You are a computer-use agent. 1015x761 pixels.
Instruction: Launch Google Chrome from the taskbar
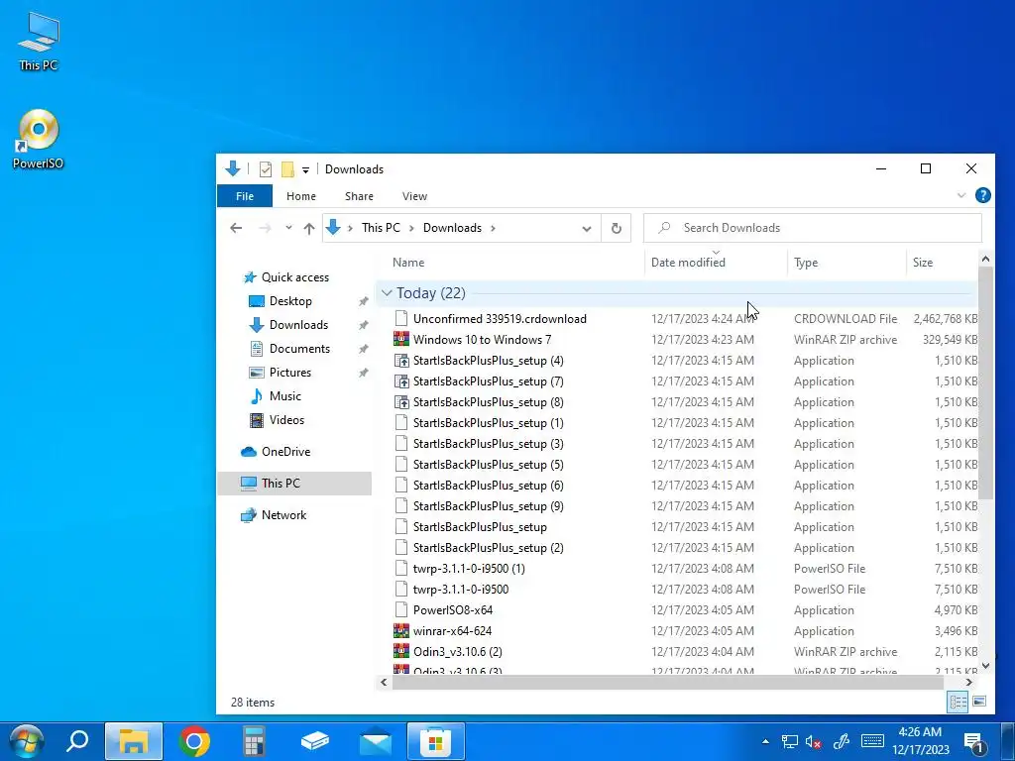(x=194, y=741)
